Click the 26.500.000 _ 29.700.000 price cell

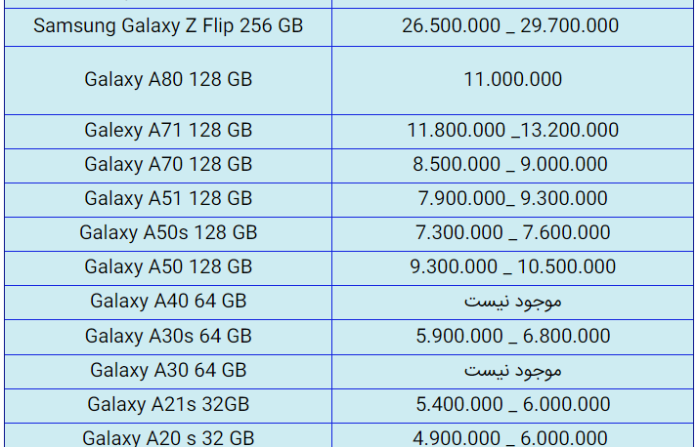tap(510, 25)
